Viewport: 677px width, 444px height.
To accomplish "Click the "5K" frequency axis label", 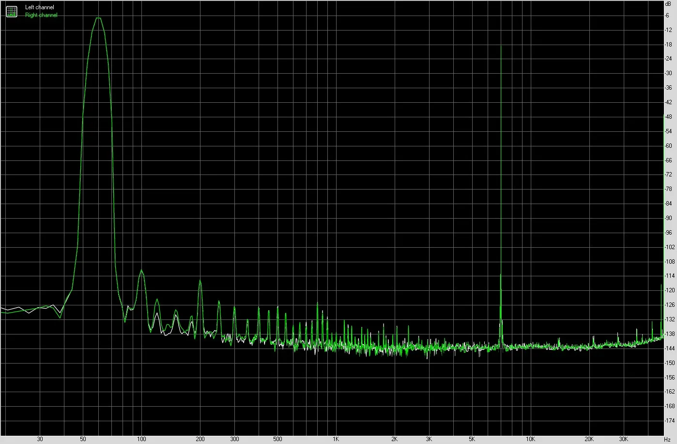I will coord(472,439).
